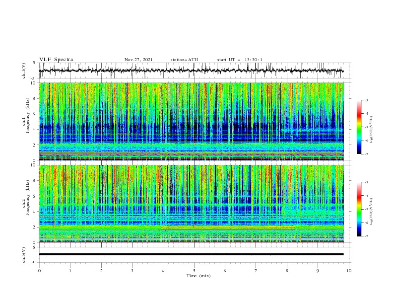Click the "-3" value on ch.1 color bar
Image resolution: width=393 pixels, height=304 pixels.
coord(366,100)
